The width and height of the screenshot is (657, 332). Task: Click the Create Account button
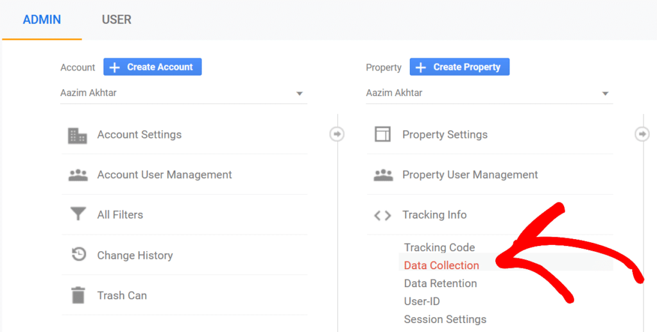click(x=153, y=67)
